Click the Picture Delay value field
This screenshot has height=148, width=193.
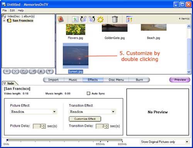(x=38, y=126)
